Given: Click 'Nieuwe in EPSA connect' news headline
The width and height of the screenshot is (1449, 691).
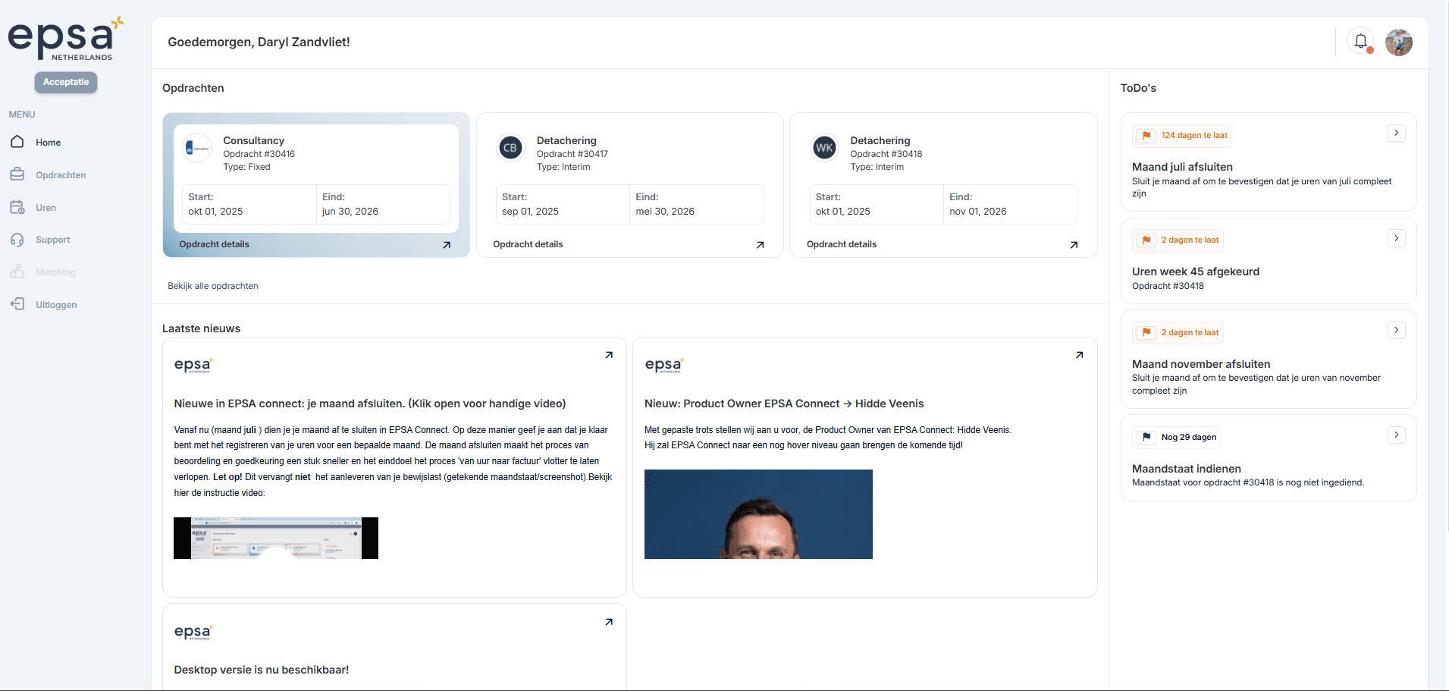Looking at the screenshot, I should click(370, 404).
